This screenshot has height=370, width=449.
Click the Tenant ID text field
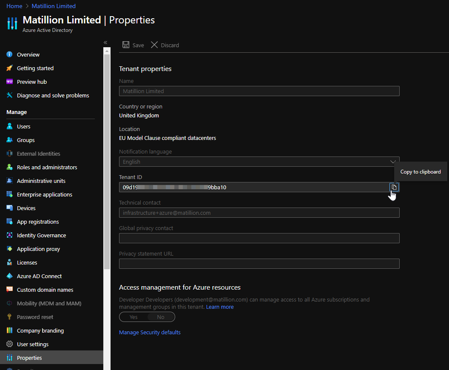[x=254, y=187]
